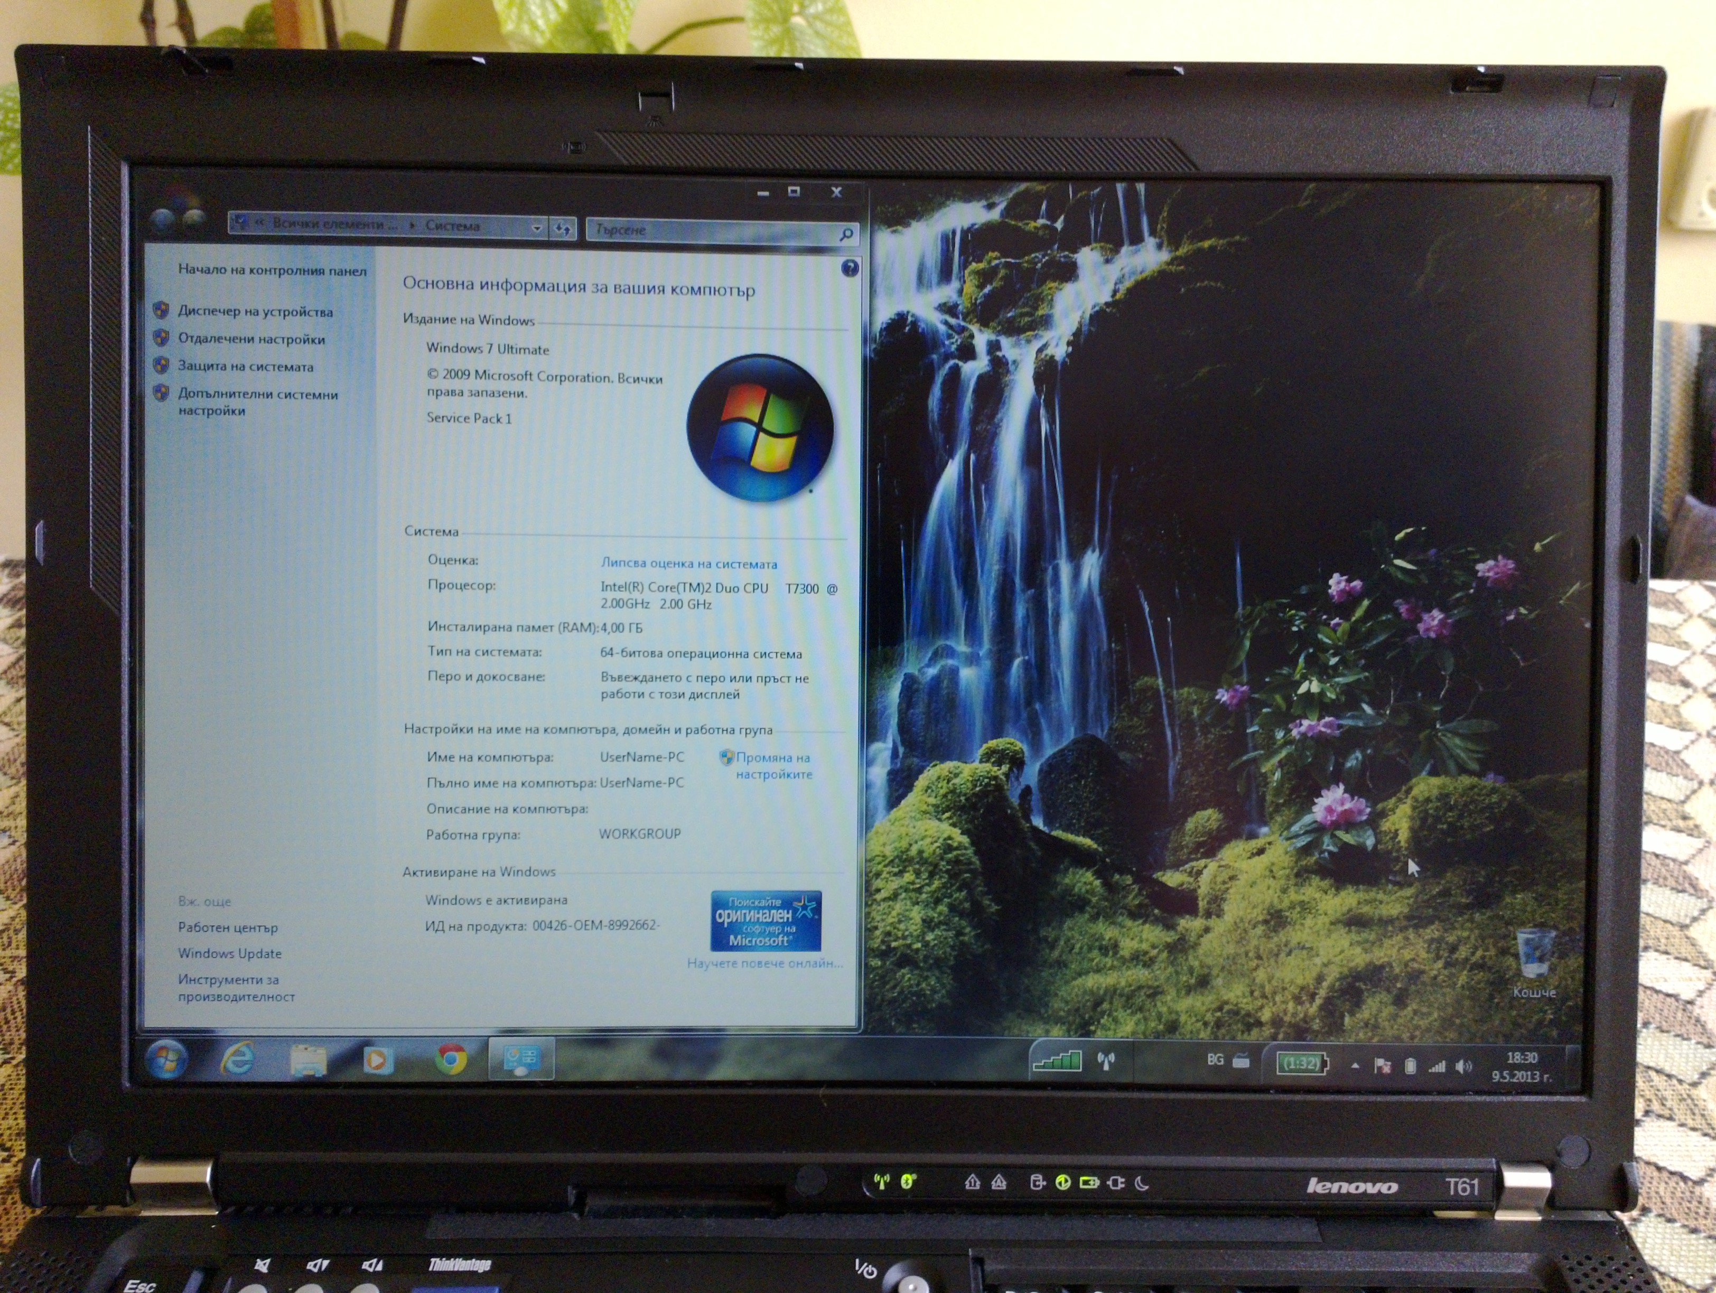Open Отдалечени настройки from sidebar
Screen dimensions: 1716x1293
(251, 339)
